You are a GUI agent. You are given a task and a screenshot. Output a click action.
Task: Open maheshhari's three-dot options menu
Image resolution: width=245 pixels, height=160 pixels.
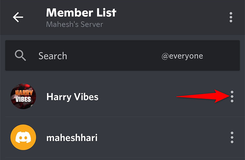232,137
